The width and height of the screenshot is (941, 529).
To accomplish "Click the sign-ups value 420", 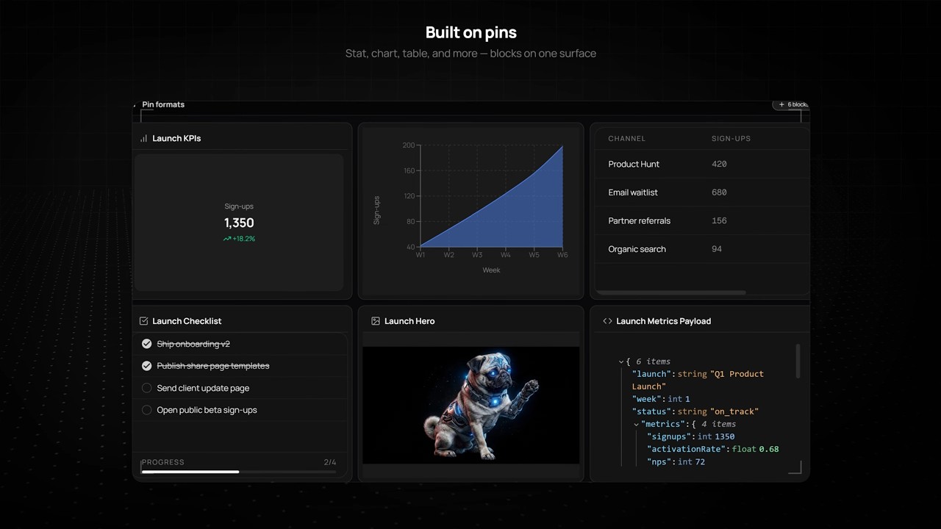I will click(x=719, y=164).
